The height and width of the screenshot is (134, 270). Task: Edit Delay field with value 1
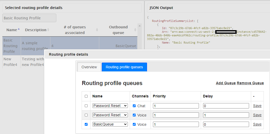point(226,115)
